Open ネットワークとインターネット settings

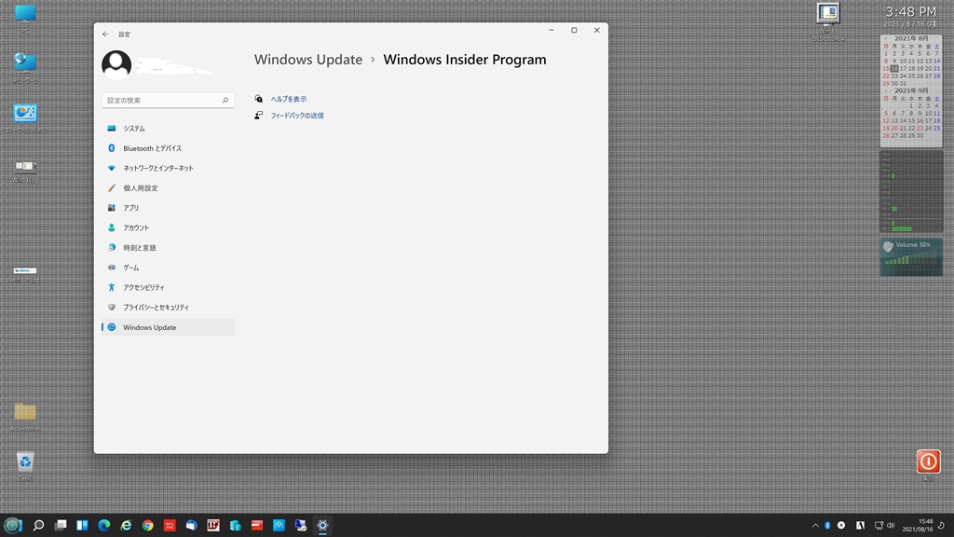(168, 168)
